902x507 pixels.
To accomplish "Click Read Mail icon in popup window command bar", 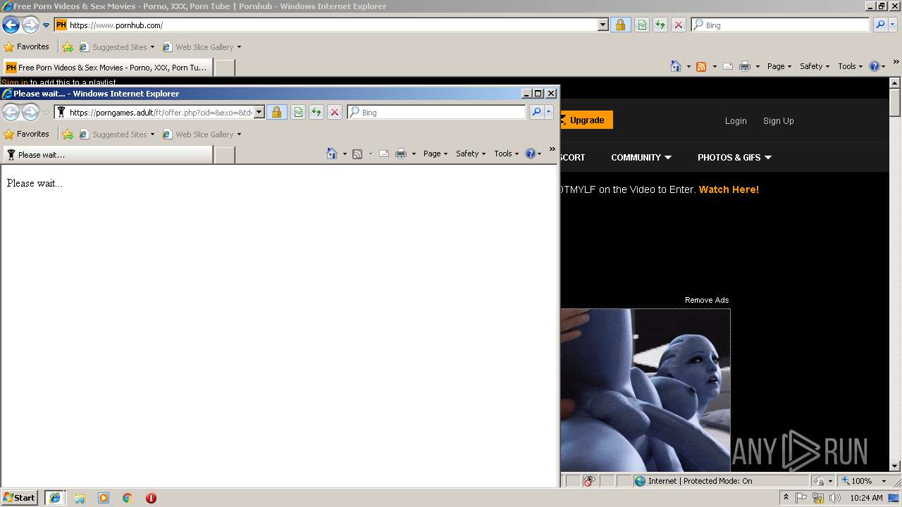I will pos(384,154).
